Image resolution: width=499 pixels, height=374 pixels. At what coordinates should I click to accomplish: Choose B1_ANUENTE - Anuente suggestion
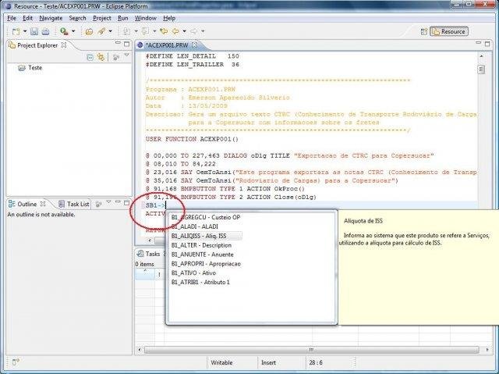[202, 255]
